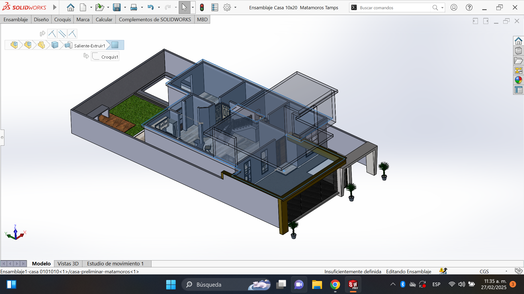Toggle the left panel collapse button
This screenshot has width=524, height=294.
[x=475, y=21]
